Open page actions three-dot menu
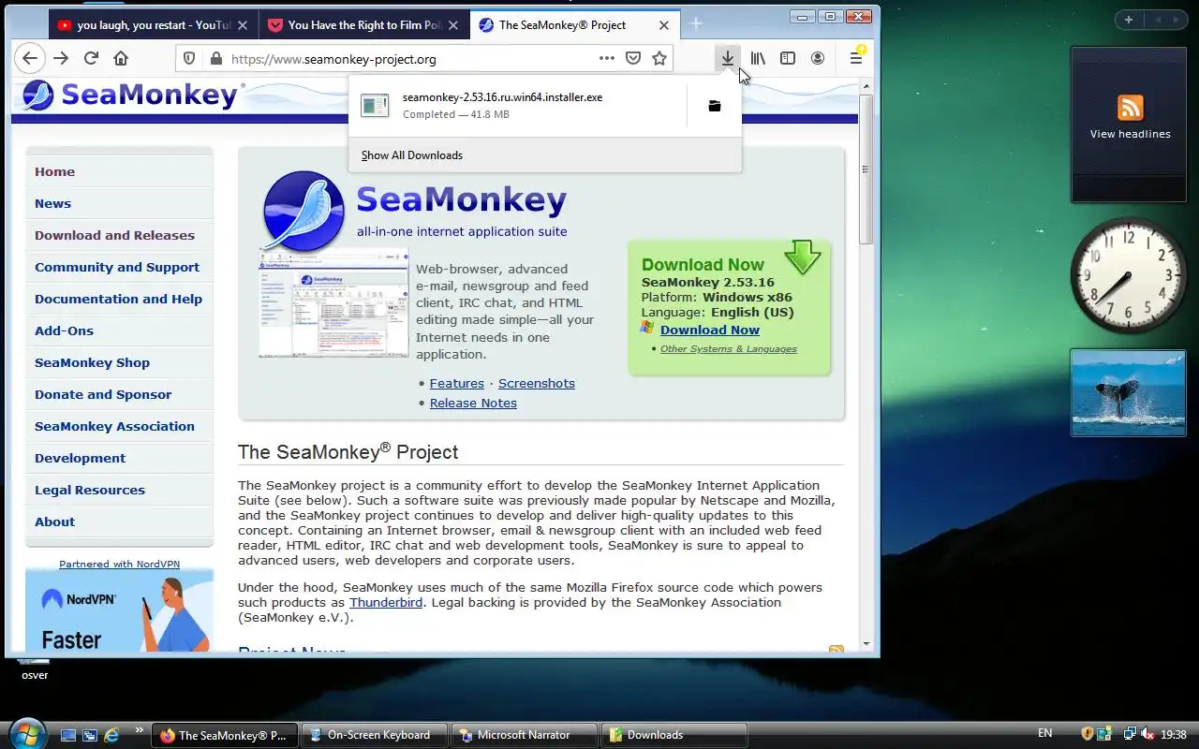The height and width of the screenshot is (749, 1199). tap(607, 58)
